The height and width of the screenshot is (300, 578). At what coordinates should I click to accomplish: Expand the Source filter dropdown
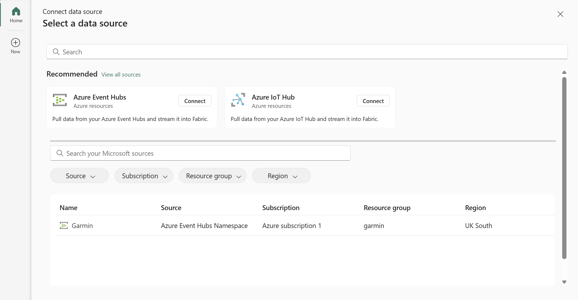tap(79, 176)
